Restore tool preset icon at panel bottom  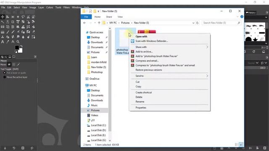(x=14, y=148)
